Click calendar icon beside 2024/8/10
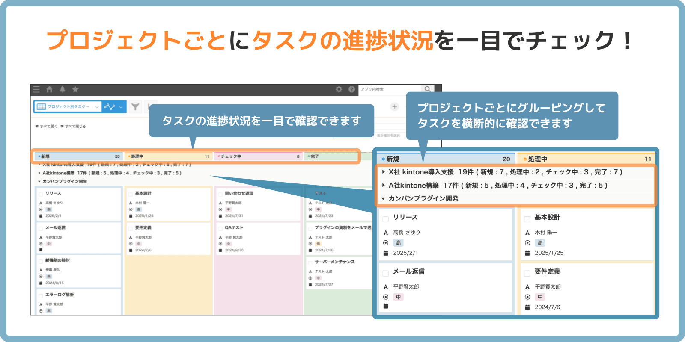Screen dimensions: 685x342 click(220, 250)
